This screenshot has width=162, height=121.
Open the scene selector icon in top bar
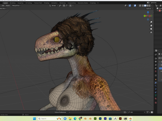[x=148, y=3]
